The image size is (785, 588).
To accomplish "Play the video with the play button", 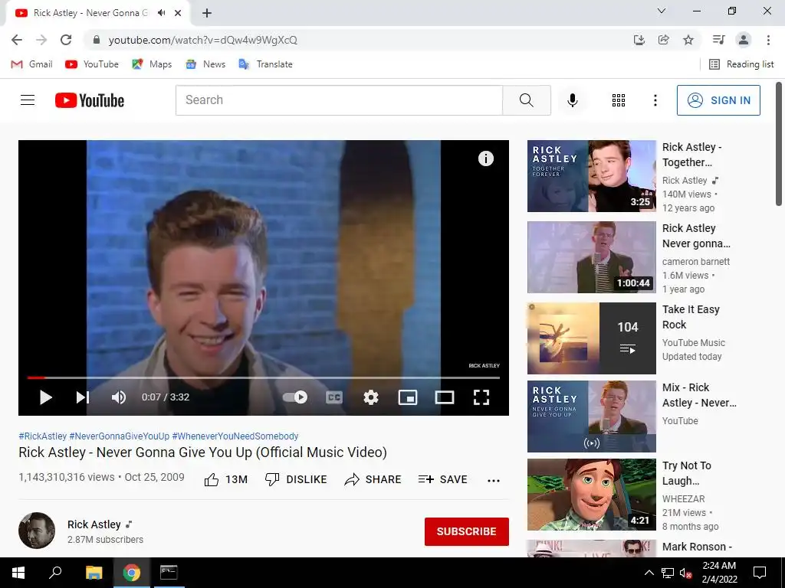I will [x=45, y=397].
